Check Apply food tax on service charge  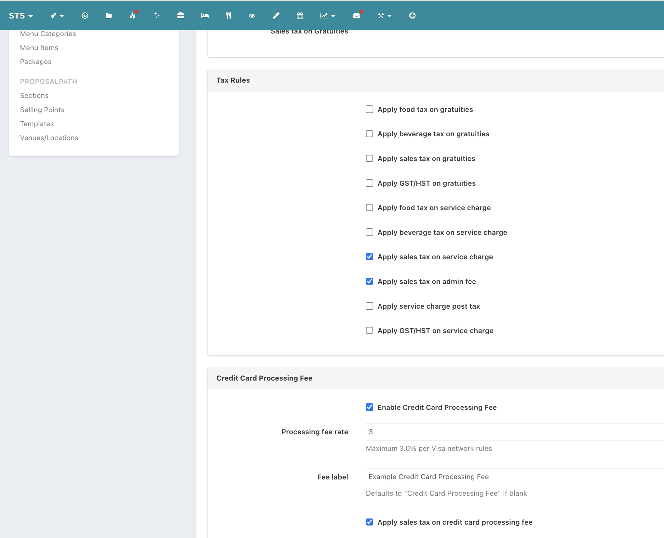(x=369, y=208)
